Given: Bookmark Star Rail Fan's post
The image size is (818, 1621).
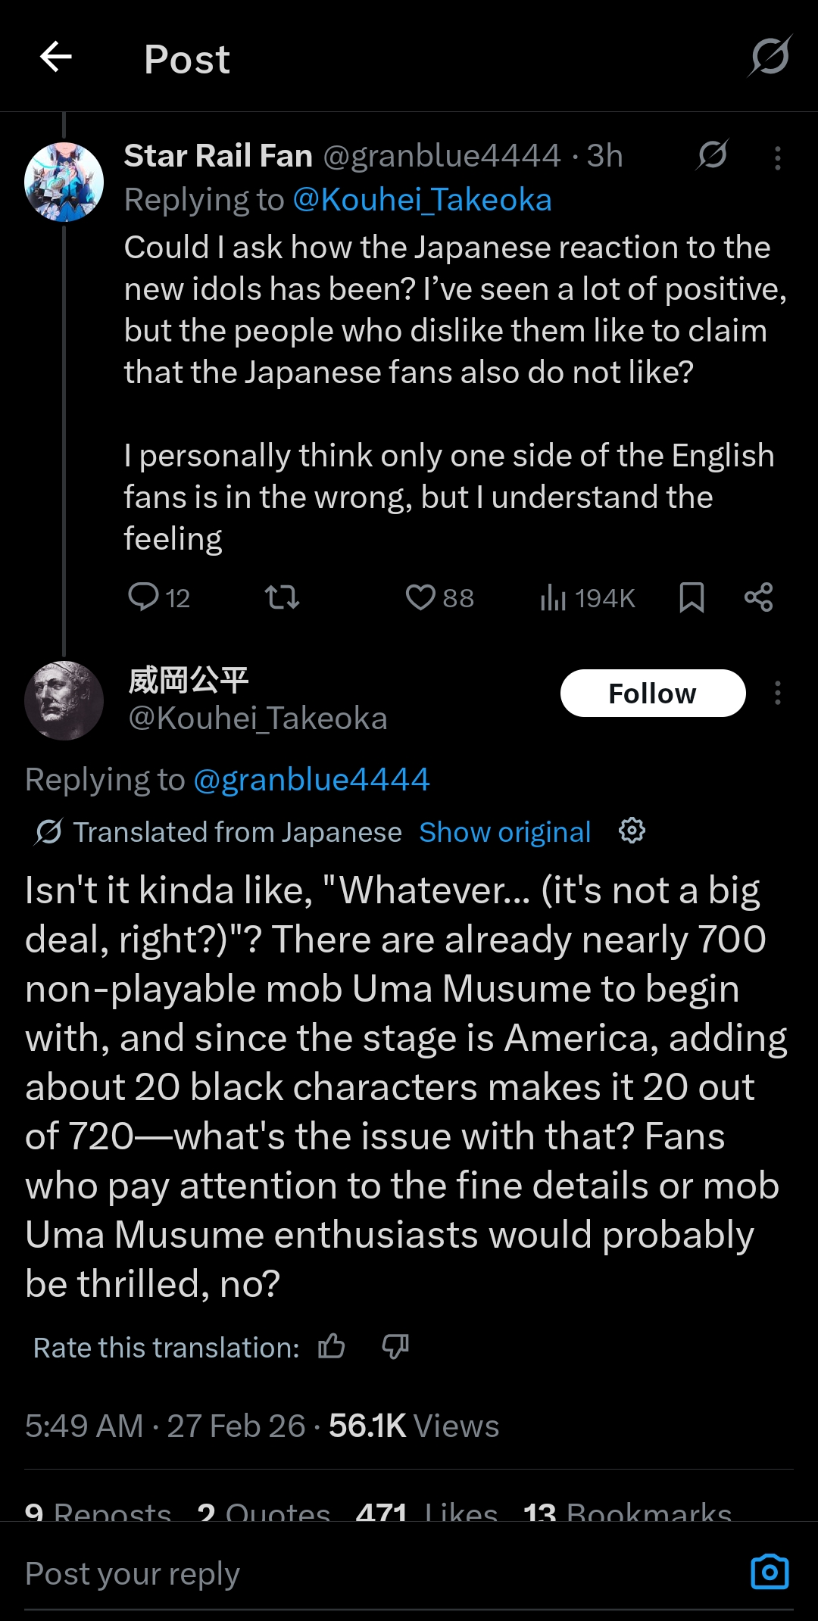Looking at the screenshot, I should [692, 597].
